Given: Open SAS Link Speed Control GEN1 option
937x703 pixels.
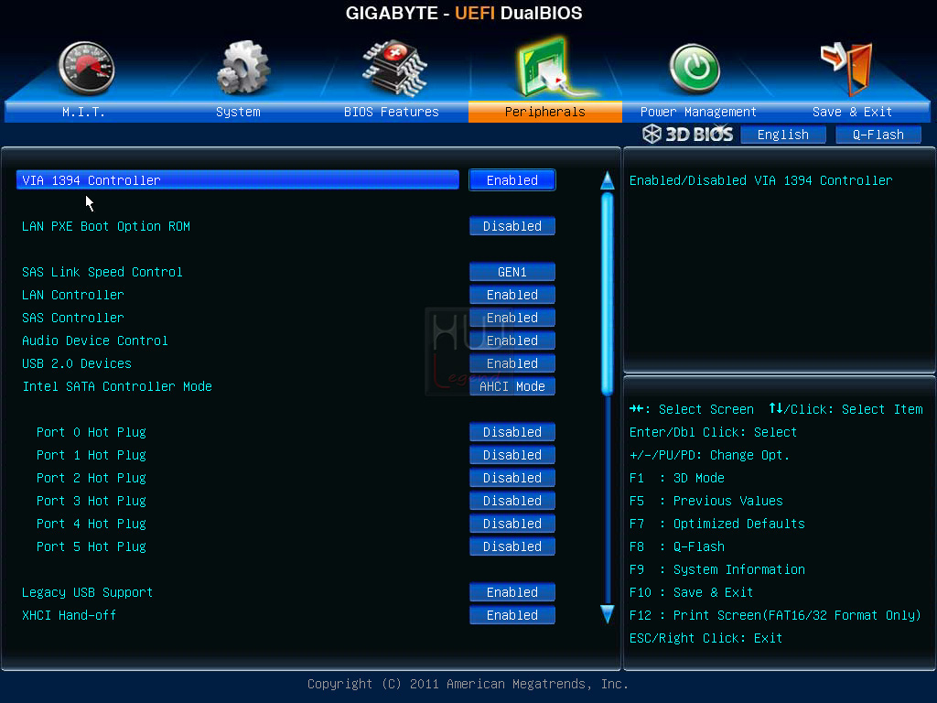Looking at the screenshot, I should coord(512,272).
